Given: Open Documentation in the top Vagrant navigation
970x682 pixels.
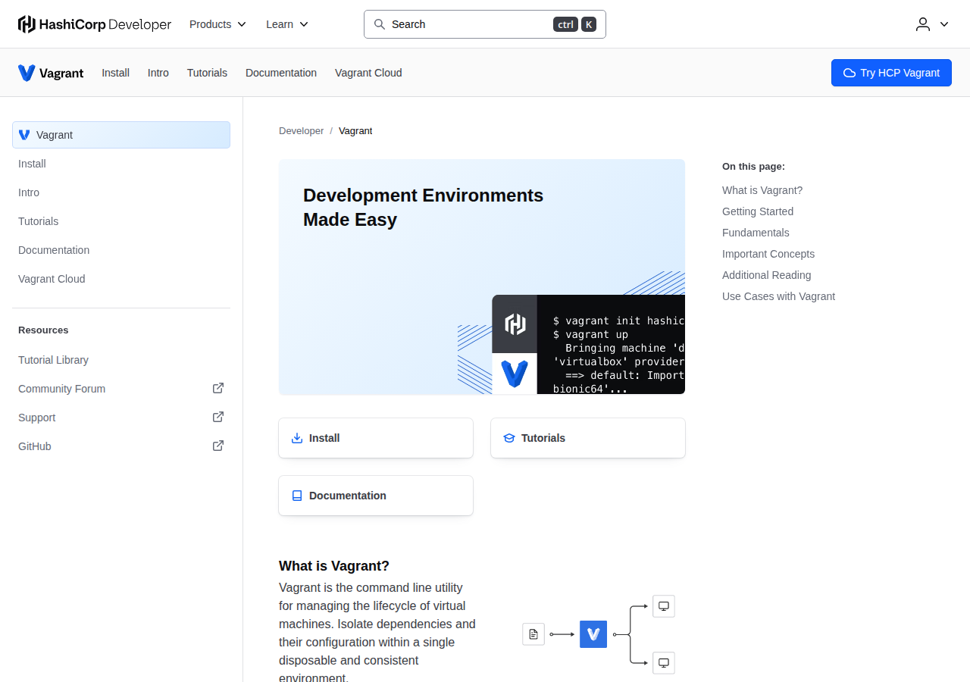Looking at the screenshot, I should tap(281, 73).
